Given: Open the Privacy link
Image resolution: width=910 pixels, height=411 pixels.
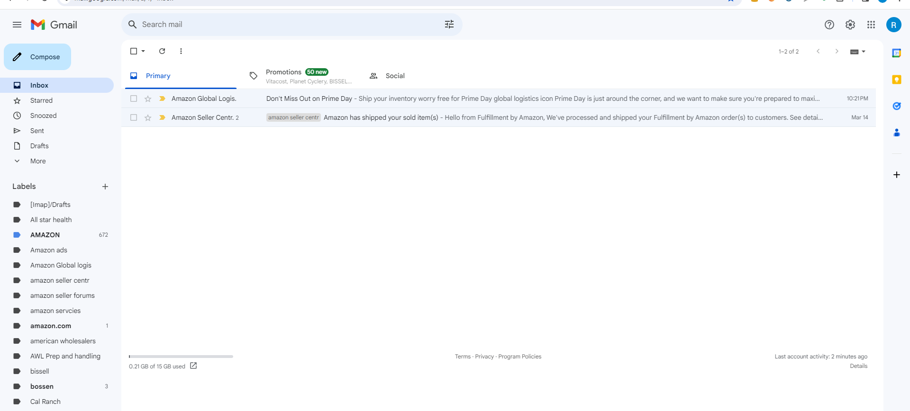Looking at the screenshot, I should point(484,357).
